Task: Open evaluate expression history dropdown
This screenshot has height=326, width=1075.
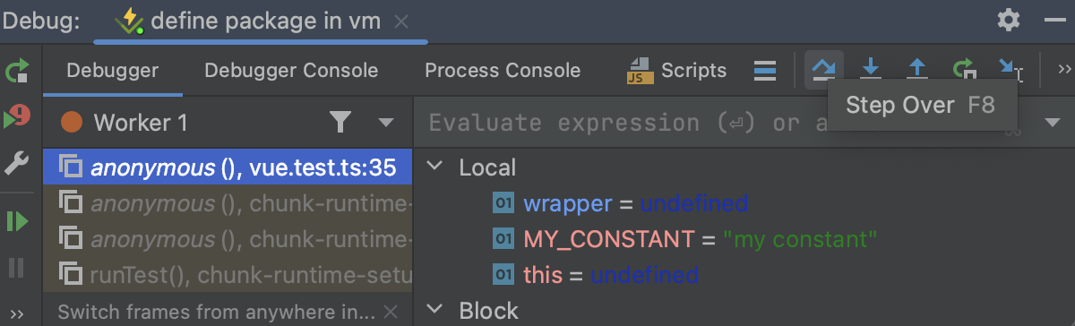Action: [1052, 124]
